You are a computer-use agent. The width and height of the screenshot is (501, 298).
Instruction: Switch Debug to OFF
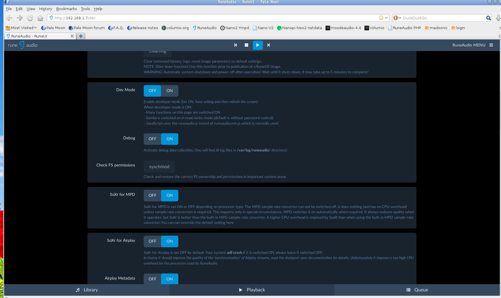[x=152, y=139]
